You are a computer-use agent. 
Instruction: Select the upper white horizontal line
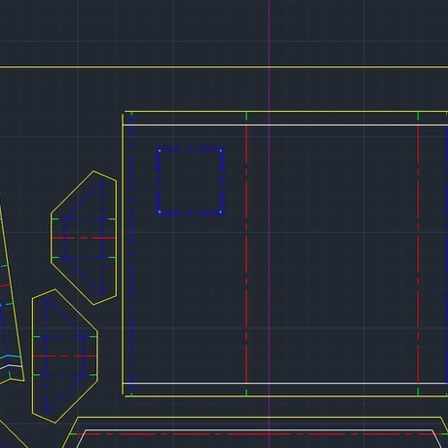[285, 125]
